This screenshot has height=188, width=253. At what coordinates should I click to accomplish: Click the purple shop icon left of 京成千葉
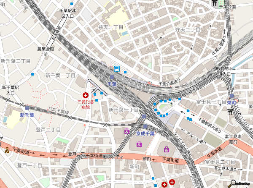pos(127,132)
